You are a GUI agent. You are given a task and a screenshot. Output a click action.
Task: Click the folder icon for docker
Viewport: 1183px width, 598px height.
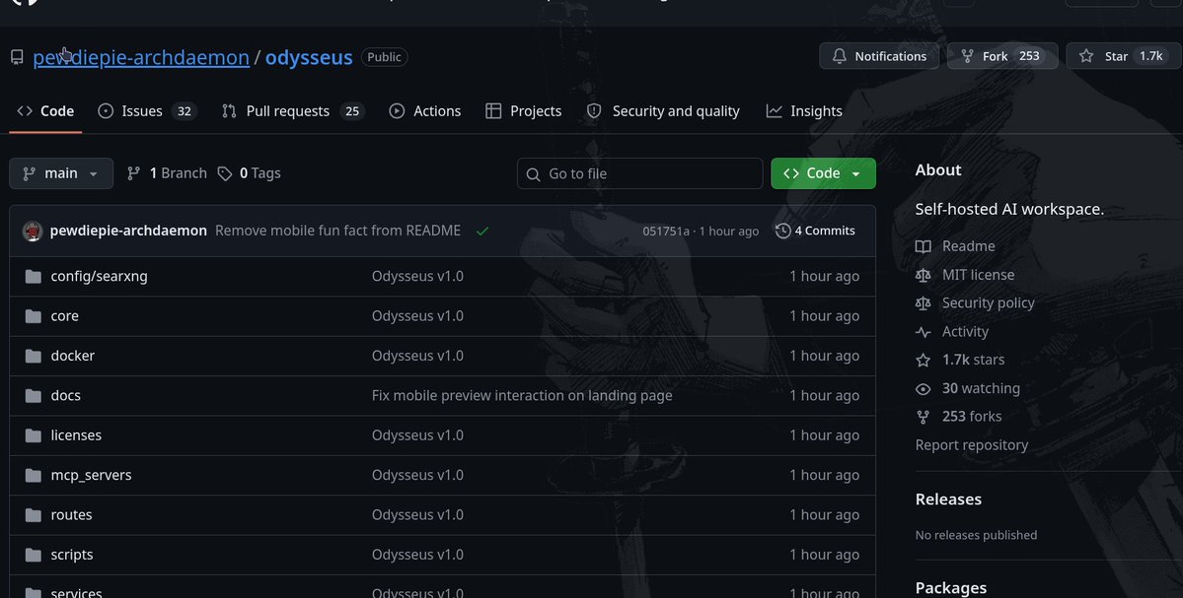tap(34, 356)
